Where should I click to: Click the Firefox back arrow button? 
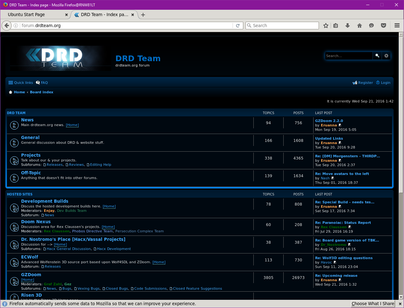pos(7,26)
